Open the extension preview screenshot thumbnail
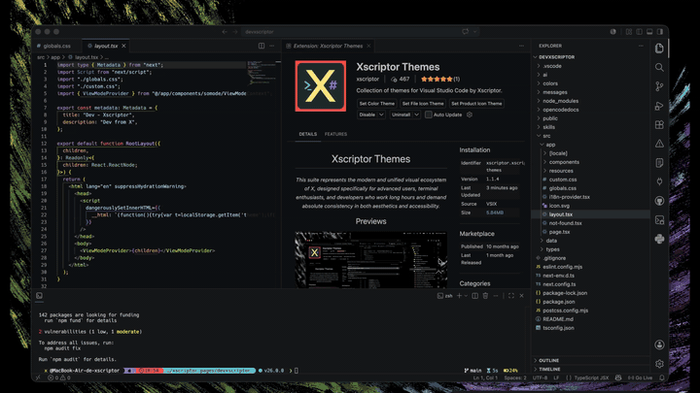Viewport: 700px width, 393px height. (x=371, y=260)
